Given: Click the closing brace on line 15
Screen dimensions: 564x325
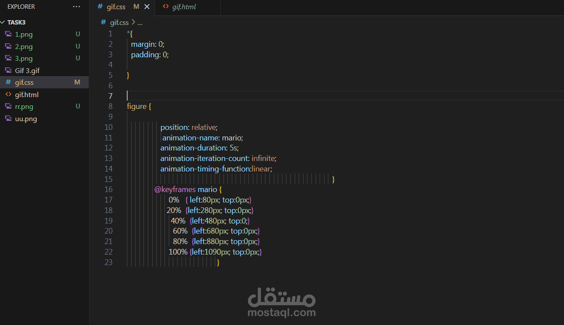Looking at the screenshot, I should coord(333,179).
